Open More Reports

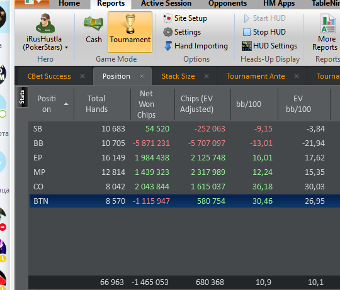[326, 32]
